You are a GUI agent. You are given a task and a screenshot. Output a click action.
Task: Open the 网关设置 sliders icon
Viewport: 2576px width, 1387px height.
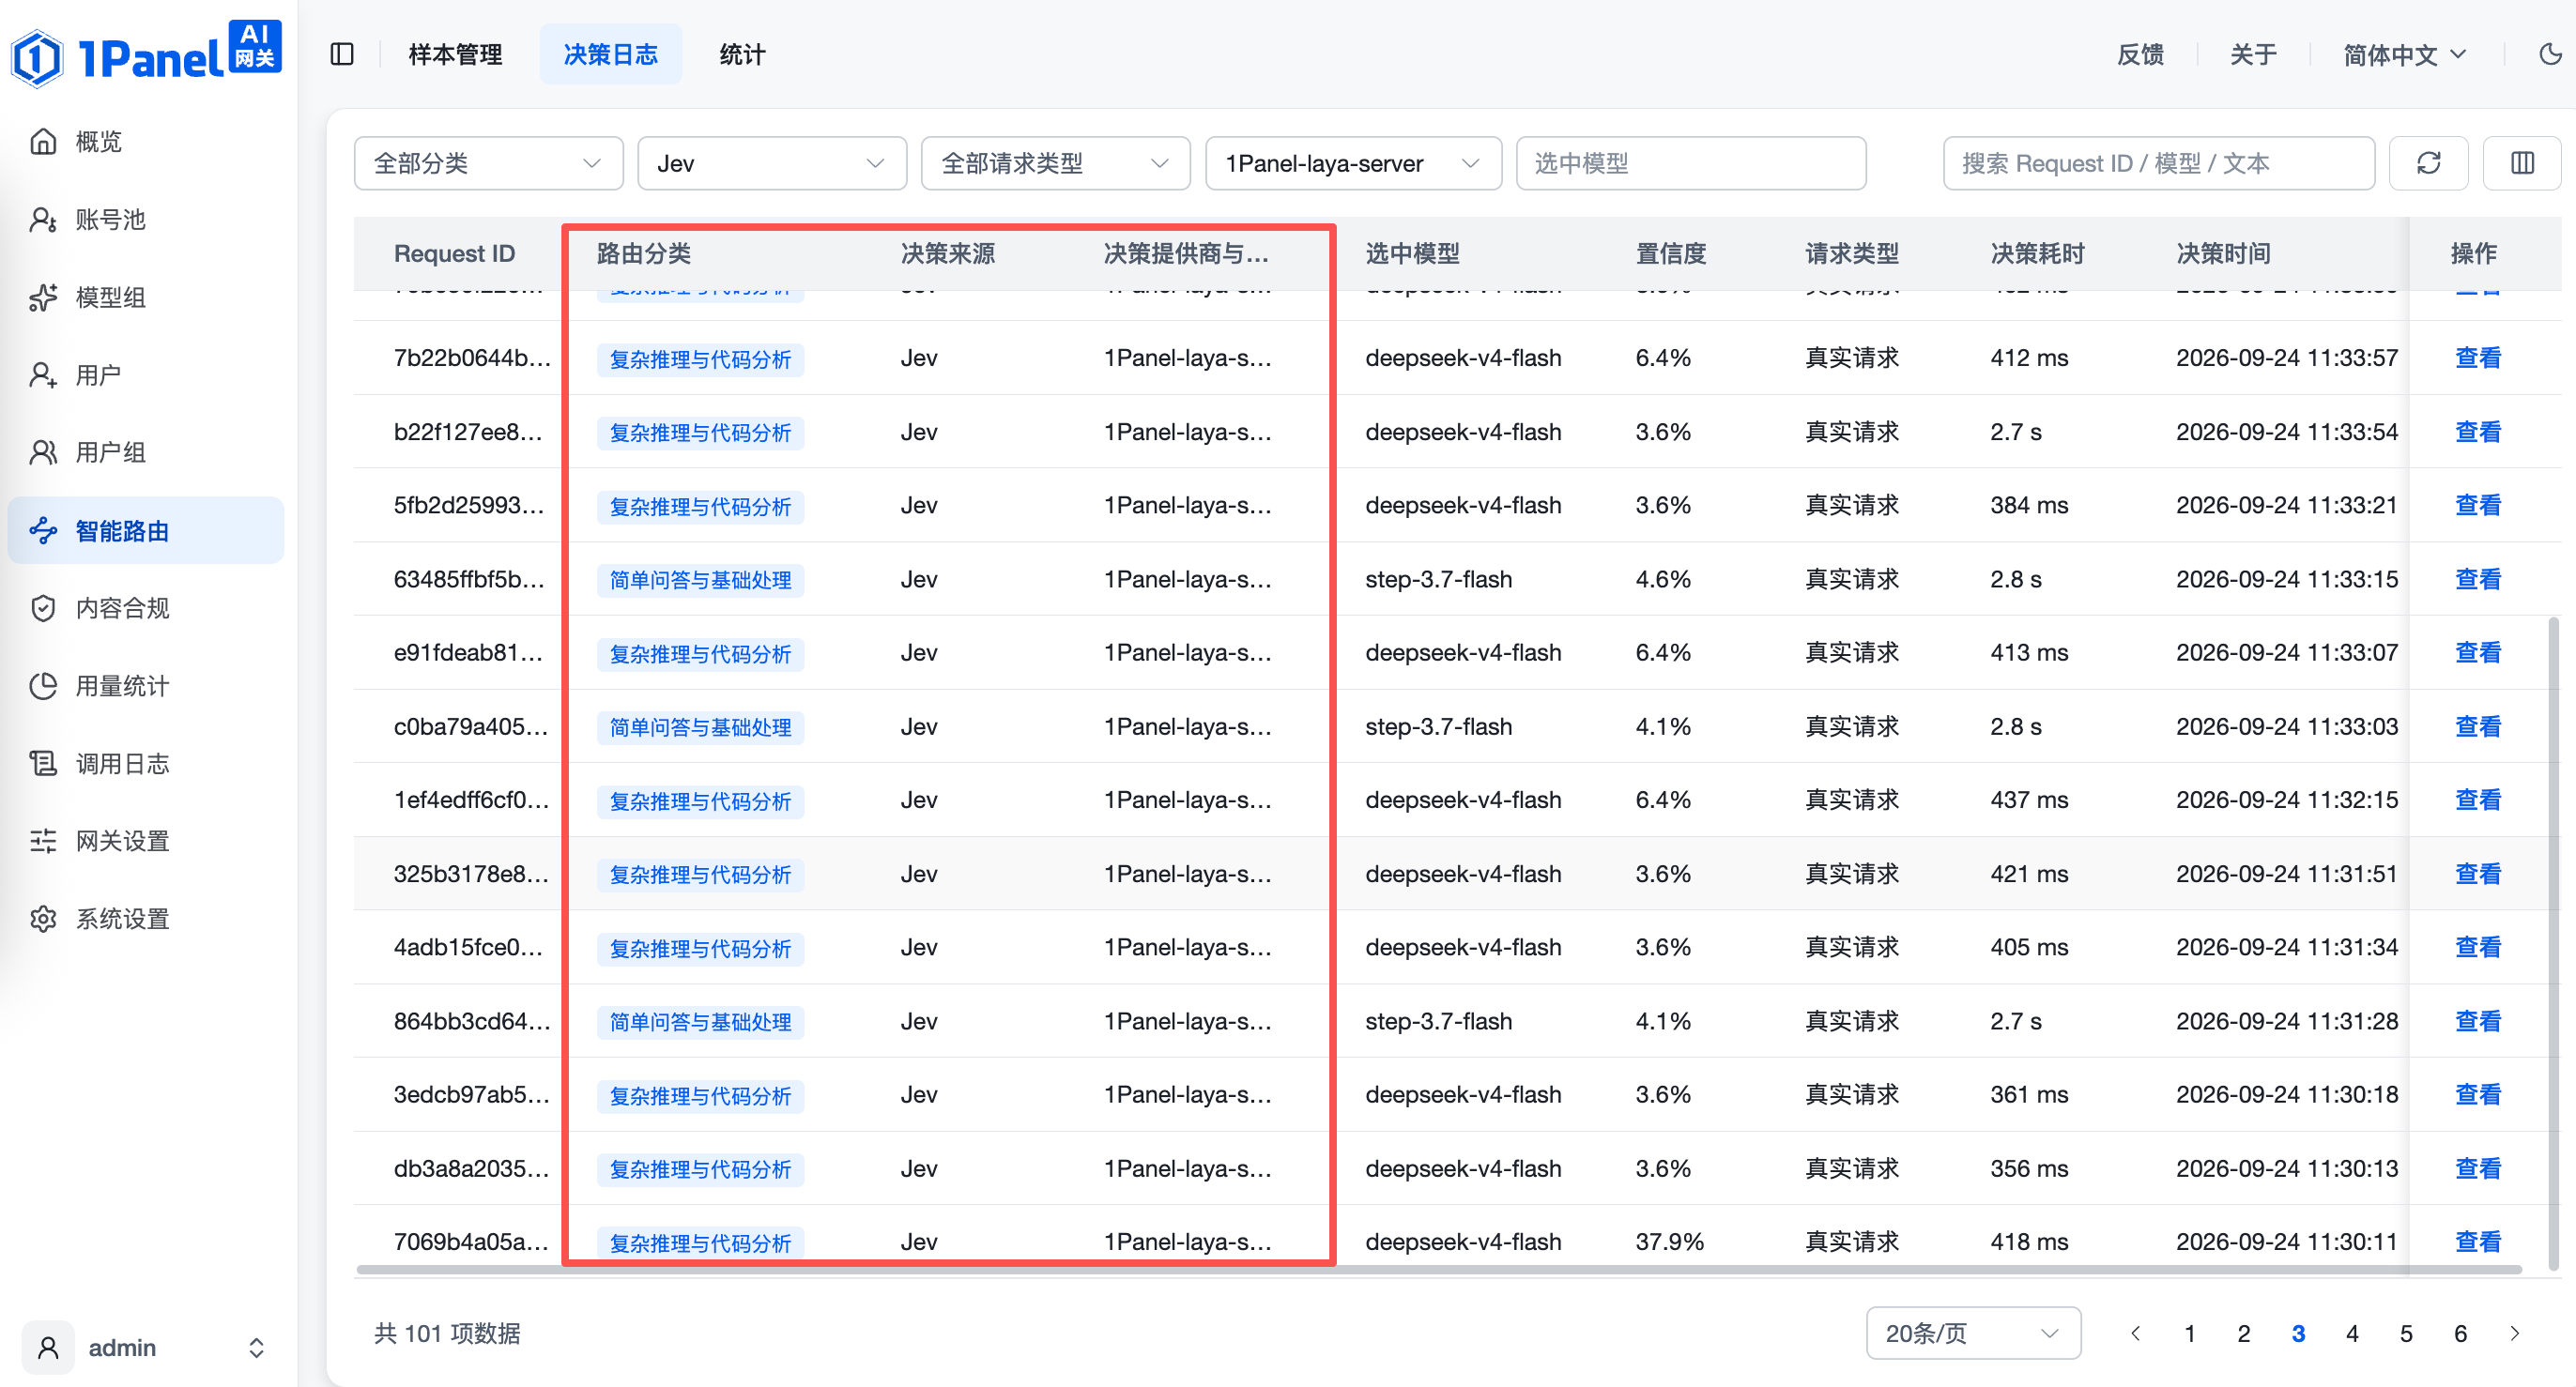point(43,842)
